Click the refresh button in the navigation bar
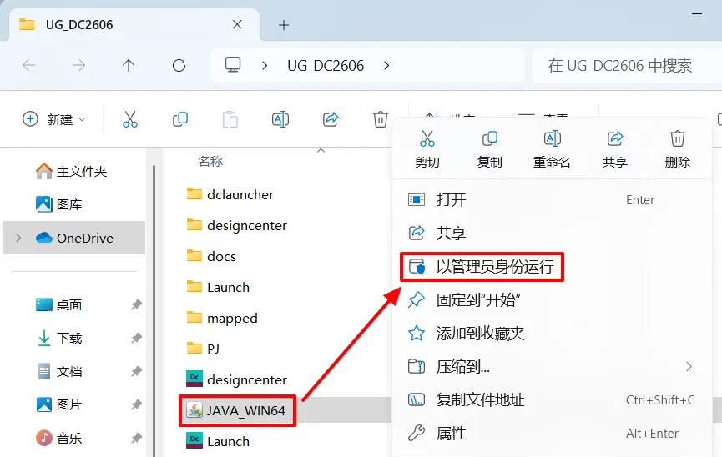 pos(179,66)
